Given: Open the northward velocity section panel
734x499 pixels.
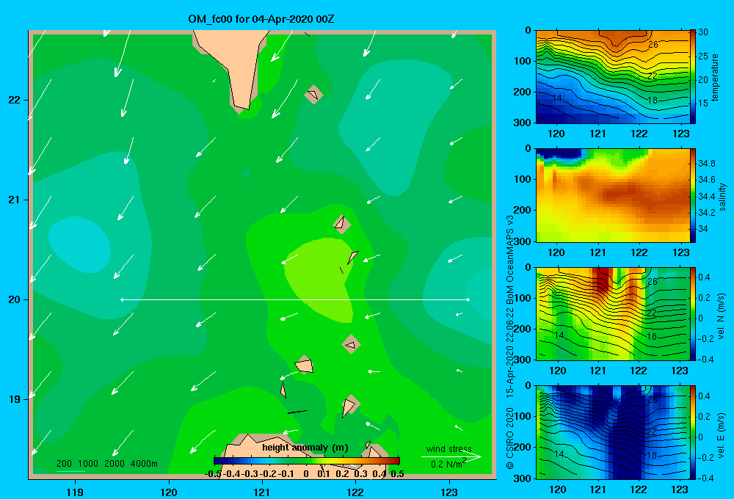Looking at the screenshot, I should (x=612, y=314).
